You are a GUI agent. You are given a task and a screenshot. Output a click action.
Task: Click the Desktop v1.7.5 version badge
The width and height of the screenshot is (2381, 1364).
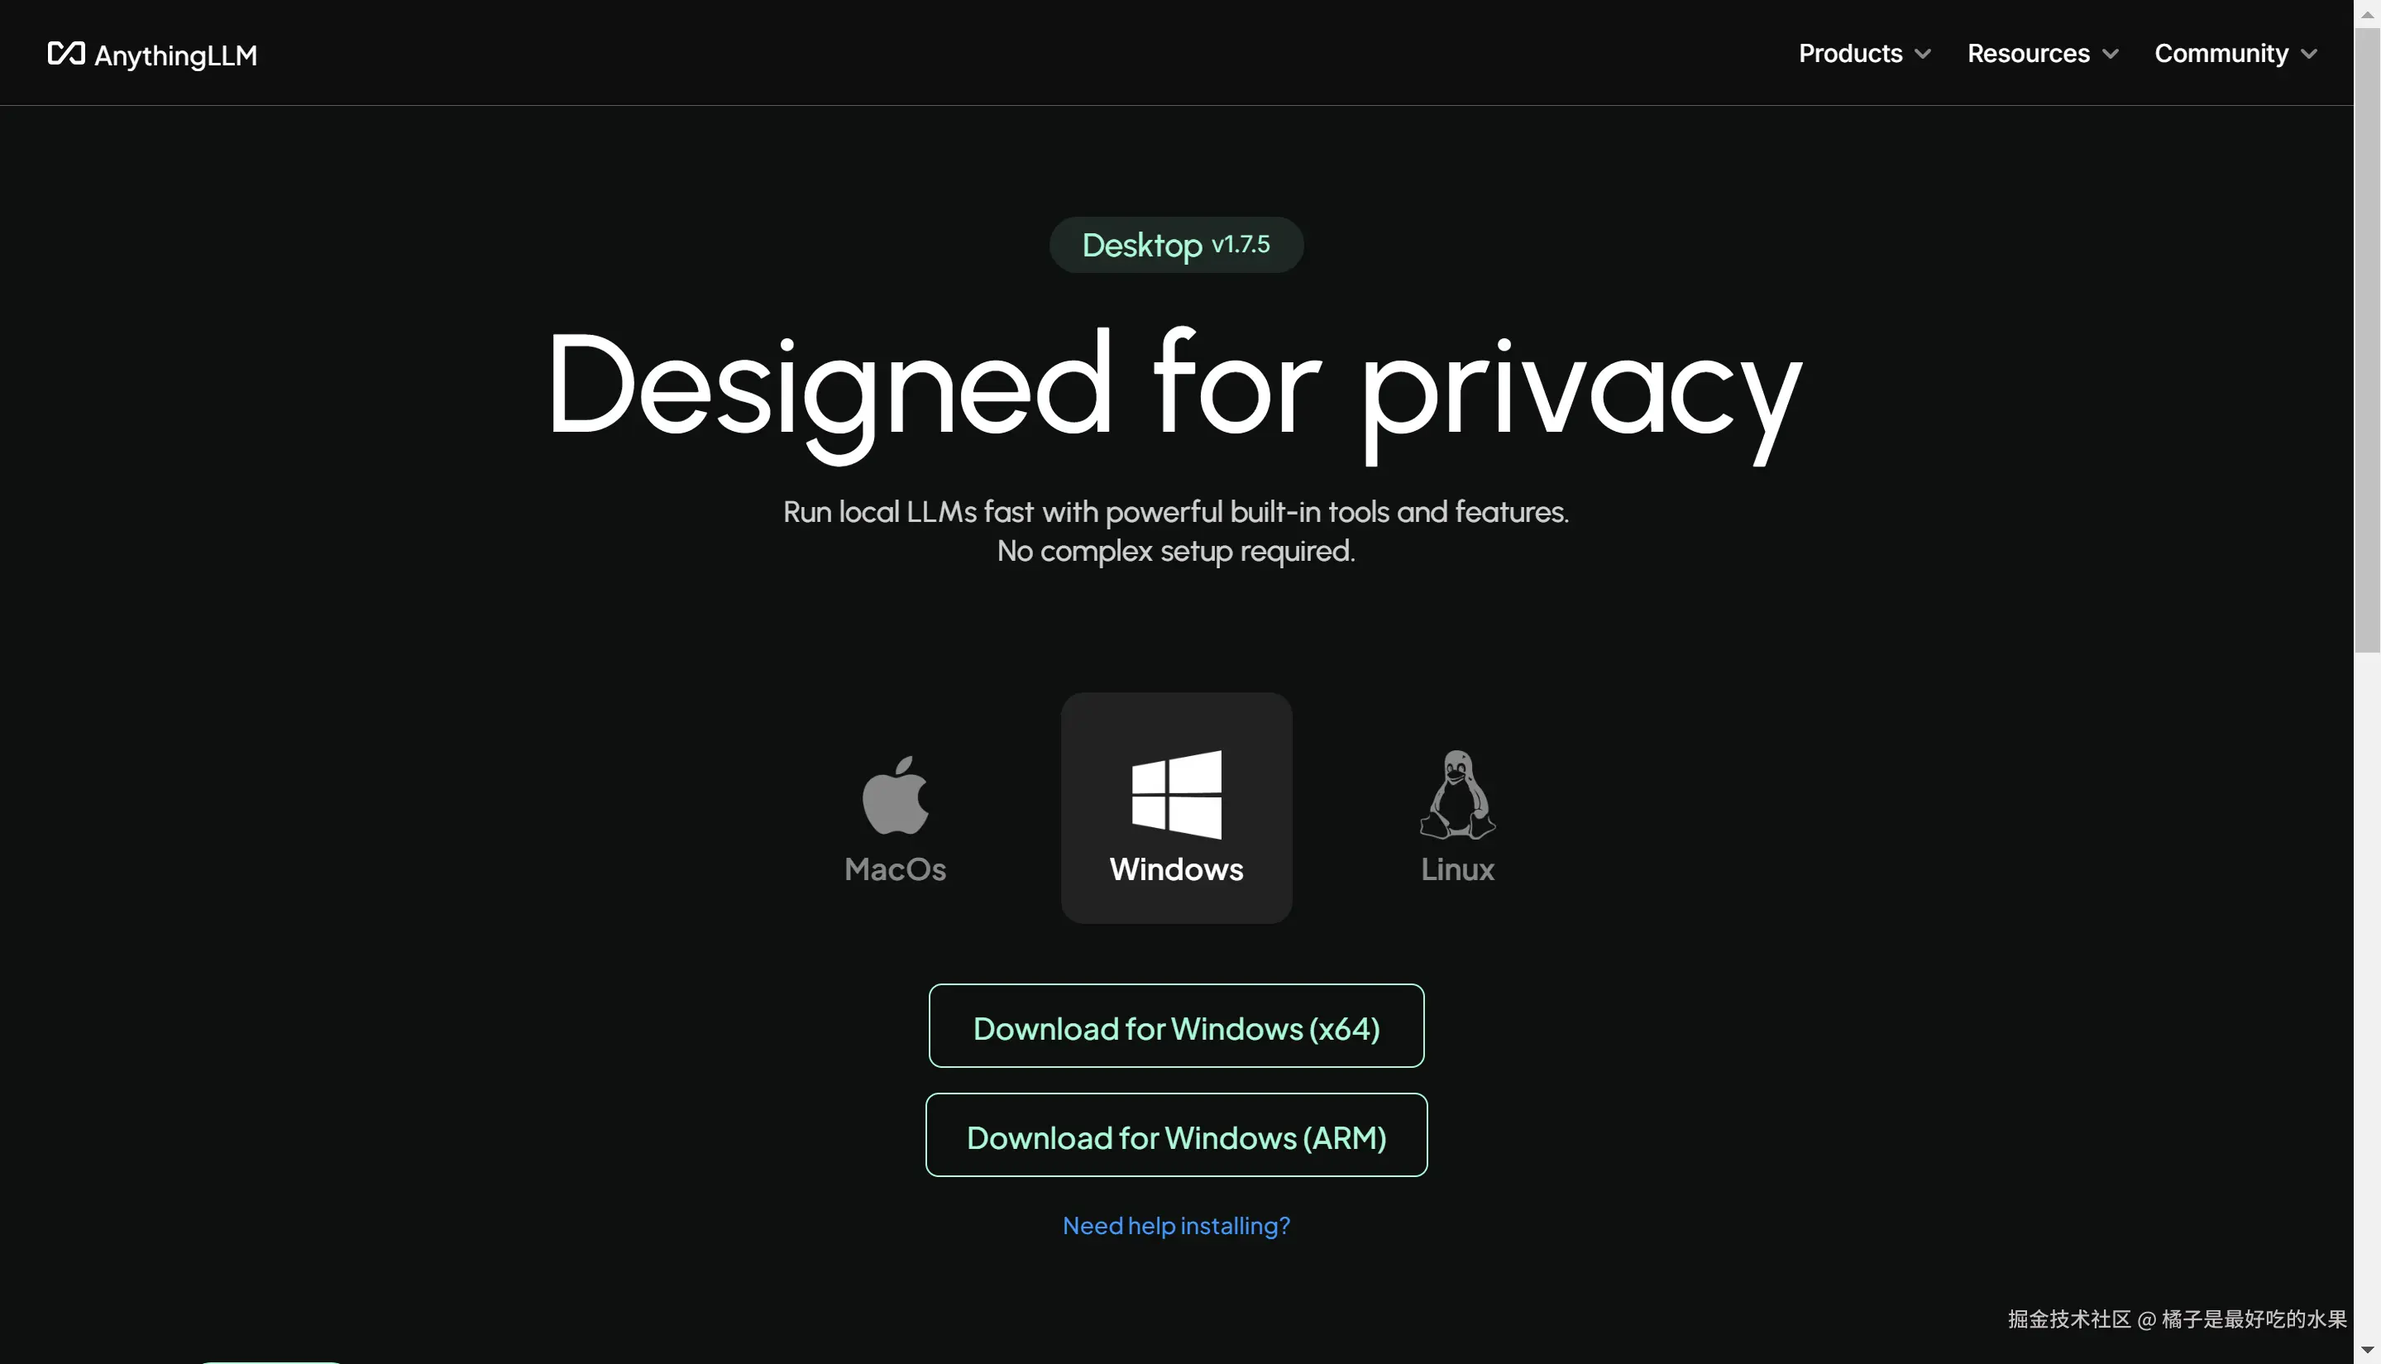point(1177,246)
